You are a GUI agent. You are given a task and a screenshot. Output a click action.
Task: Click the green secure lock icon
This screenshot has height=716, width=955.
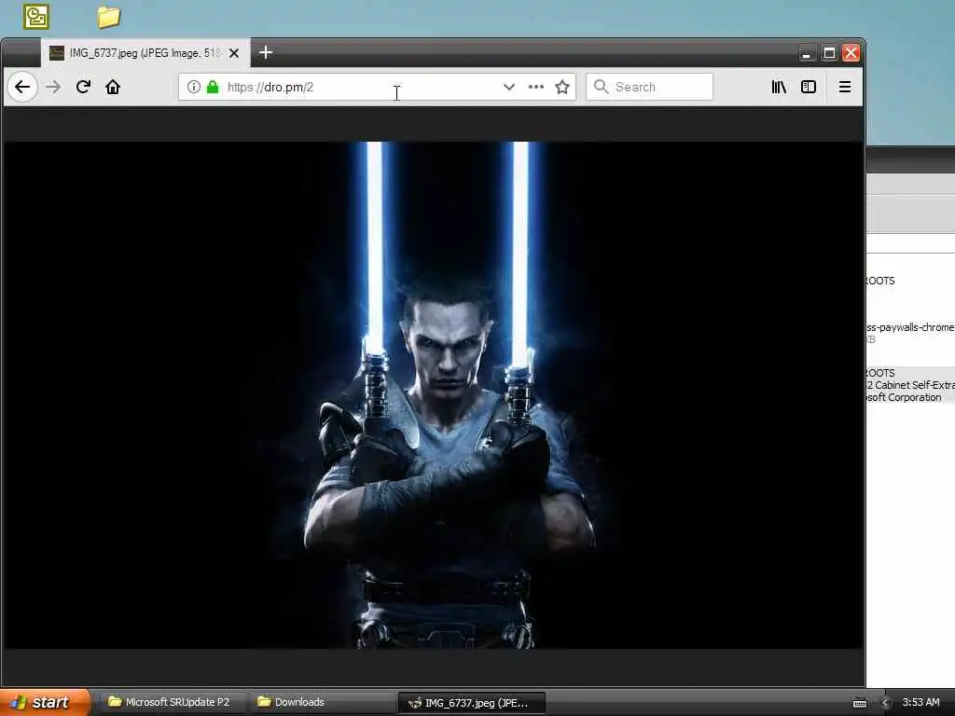coord(213,87)
